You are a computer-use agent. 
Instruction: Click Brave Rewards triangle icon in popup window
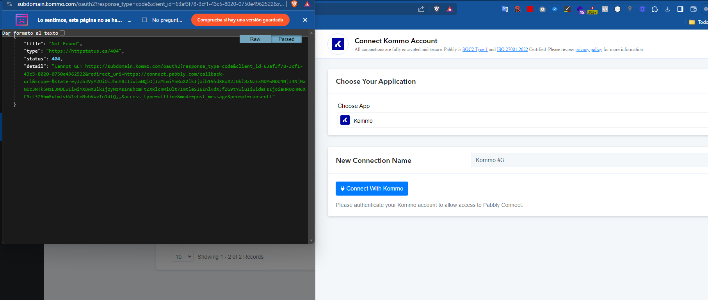click(308, 4)
